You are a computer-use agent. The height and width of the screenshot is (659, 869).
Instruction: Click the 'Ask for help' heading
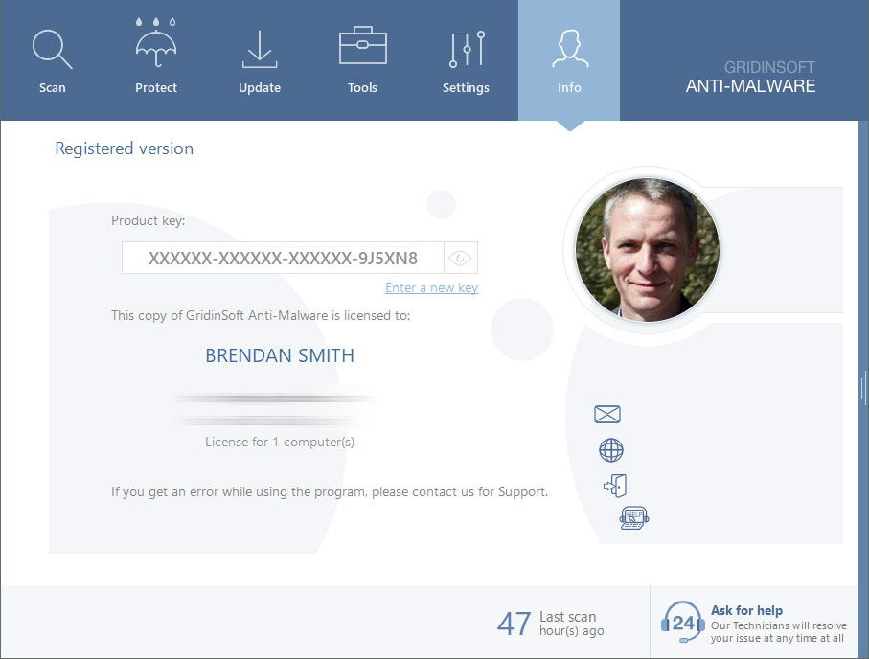coord(746,610)
